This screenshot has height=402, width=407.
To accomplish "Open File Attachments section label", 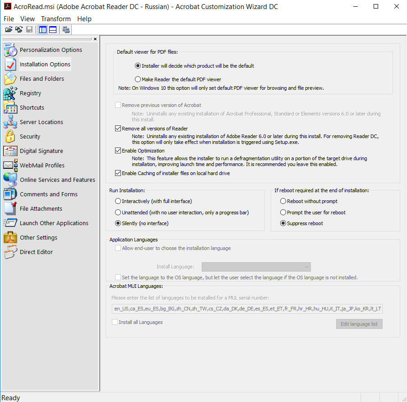I will click(41, 208).
